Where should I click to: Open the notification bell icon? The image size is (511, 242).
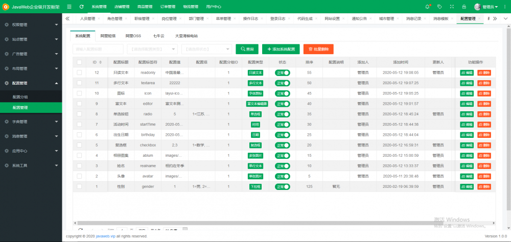point(428,7)
